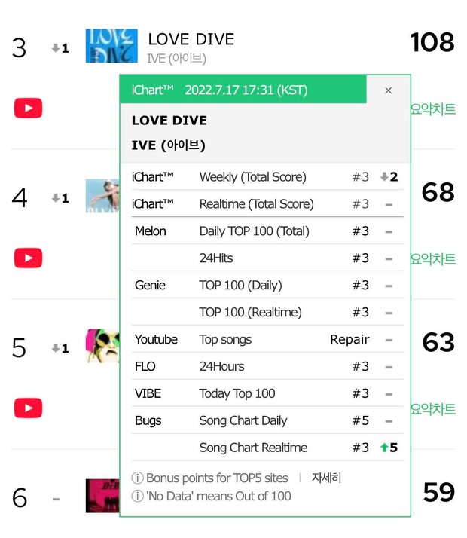Viewport: 467px width, 538px height.
Task: Select the Bugs Song Chart Realtime row
Action: (267, 448)
